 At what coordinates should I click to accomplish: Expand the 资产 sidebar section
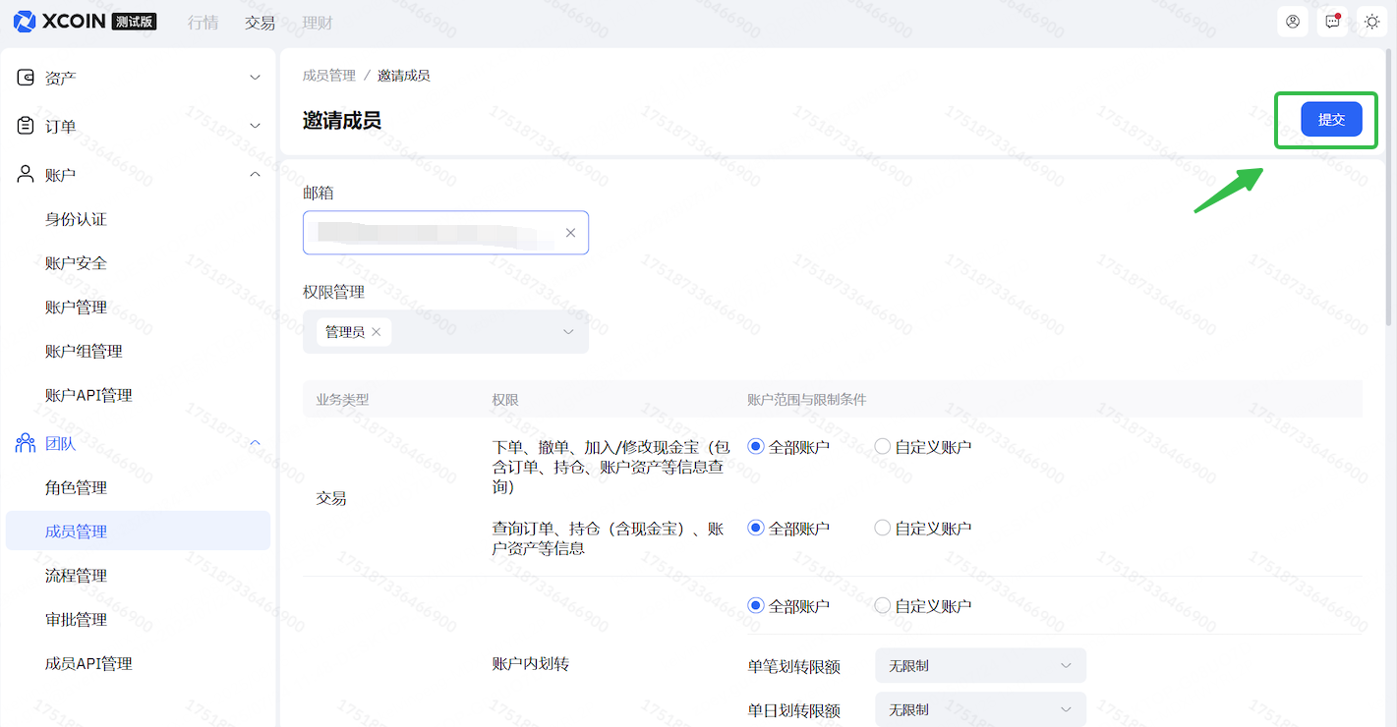coord(138,78)
